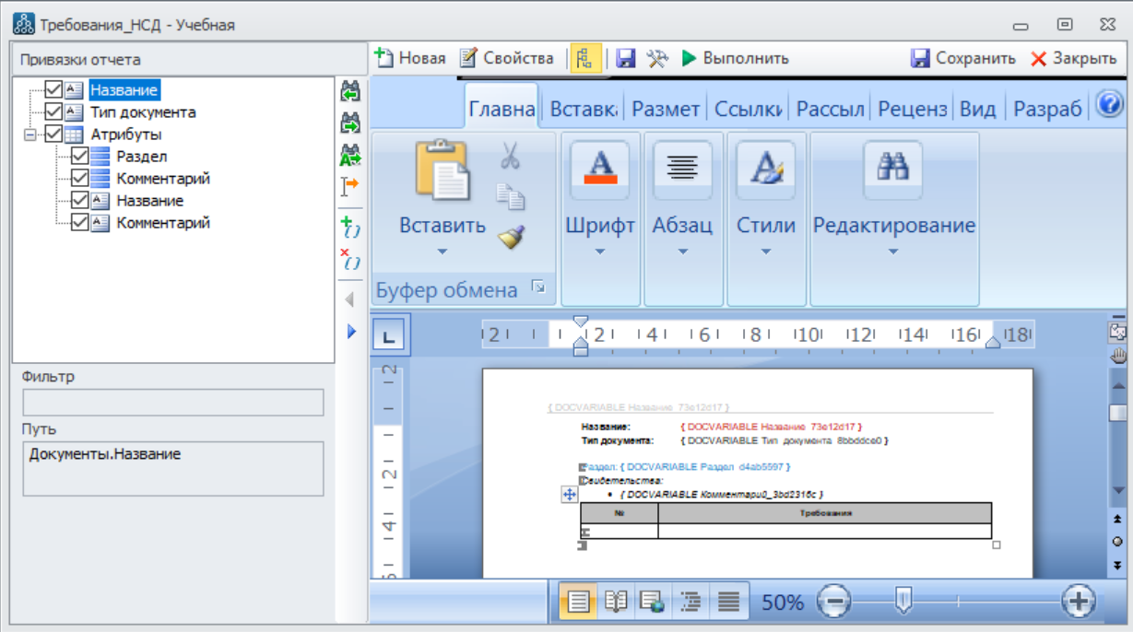
Task: Open the 'Вид' ribbon tab
Action: click(x=977, y=109)
